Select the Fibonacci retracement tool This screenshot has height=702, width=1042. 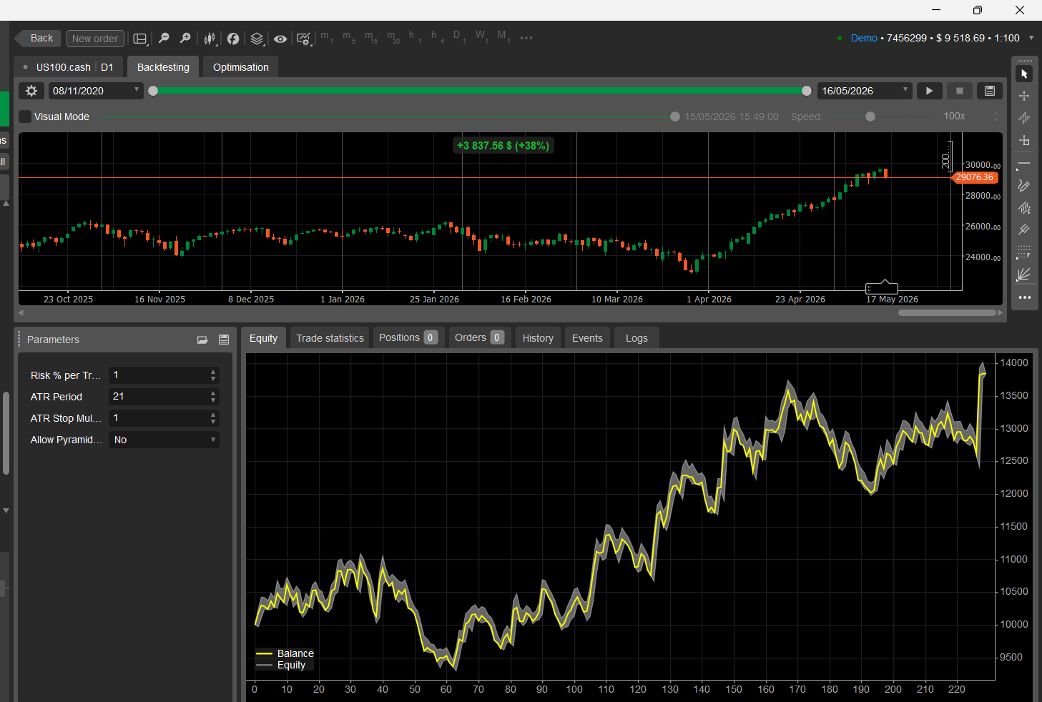1024,252
